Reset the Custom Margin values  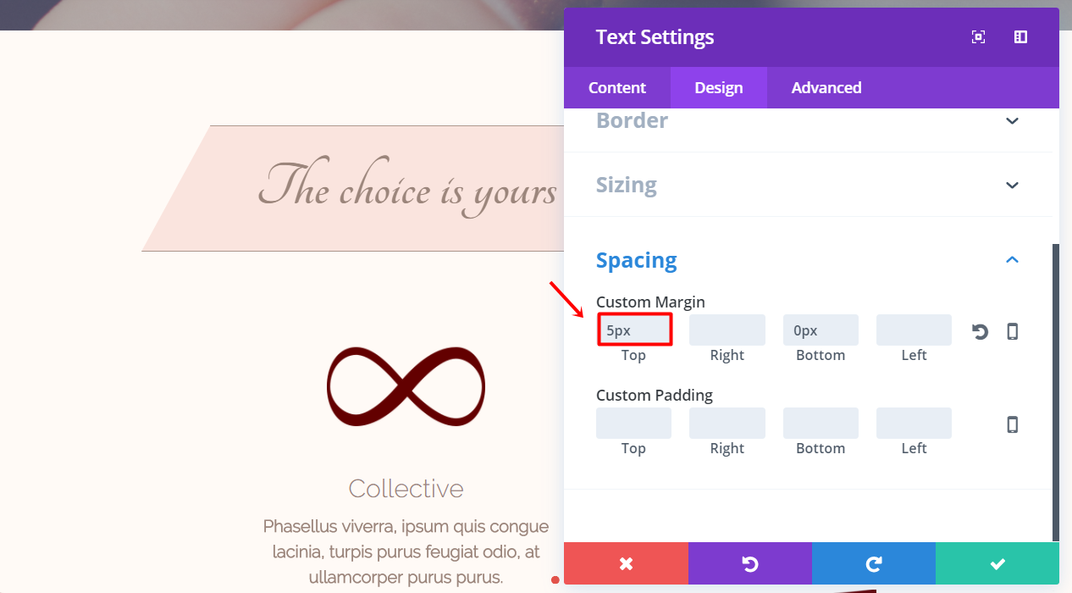coord(981,331)
